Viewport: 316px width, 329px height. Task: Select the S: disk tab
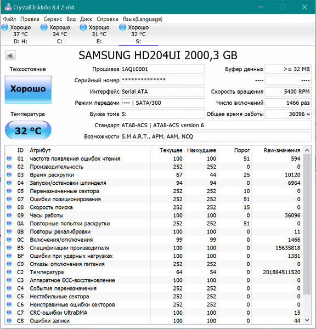[x=138, y=34]
